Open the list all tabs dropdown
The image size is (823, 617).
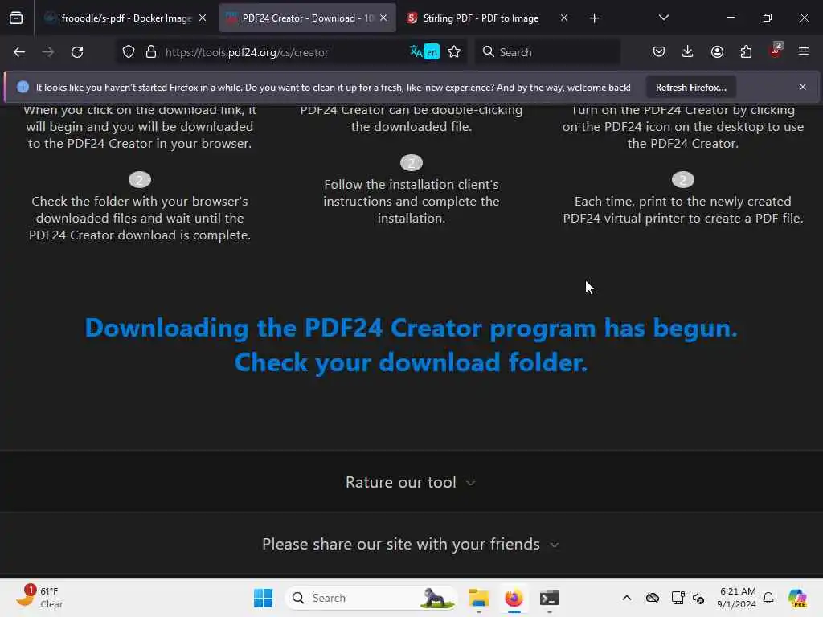(664, 18)
